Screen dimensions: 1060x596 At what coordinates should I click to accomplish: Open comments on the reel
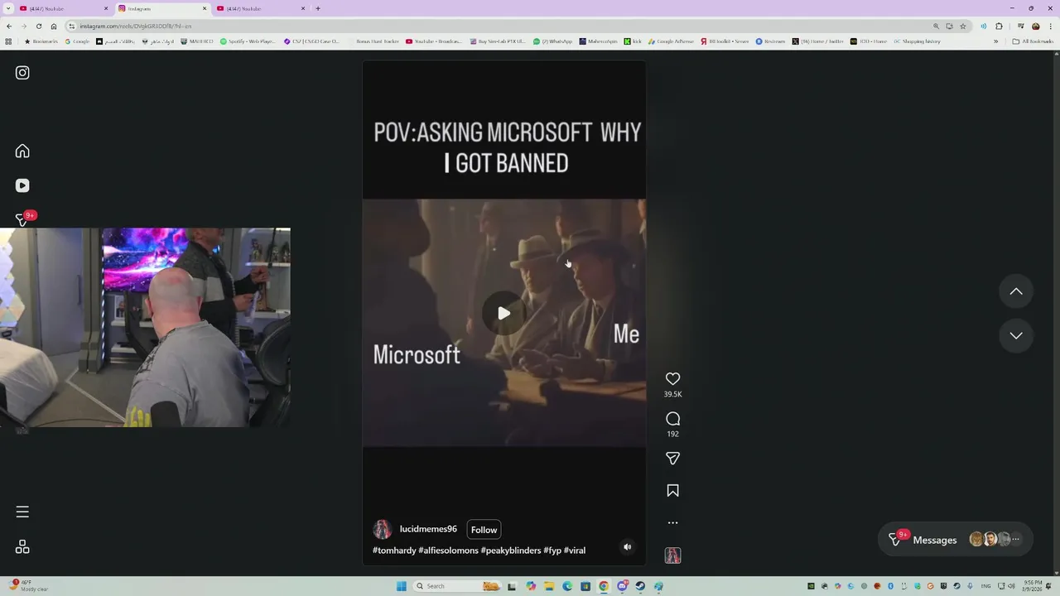[672, 419]
